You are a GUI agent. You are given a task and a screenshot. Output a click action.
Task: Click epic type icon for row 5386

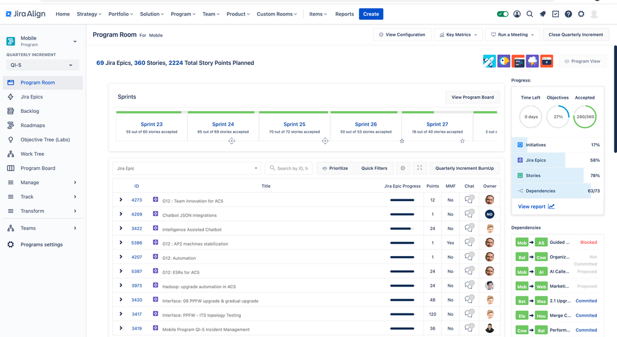[156, 243]
